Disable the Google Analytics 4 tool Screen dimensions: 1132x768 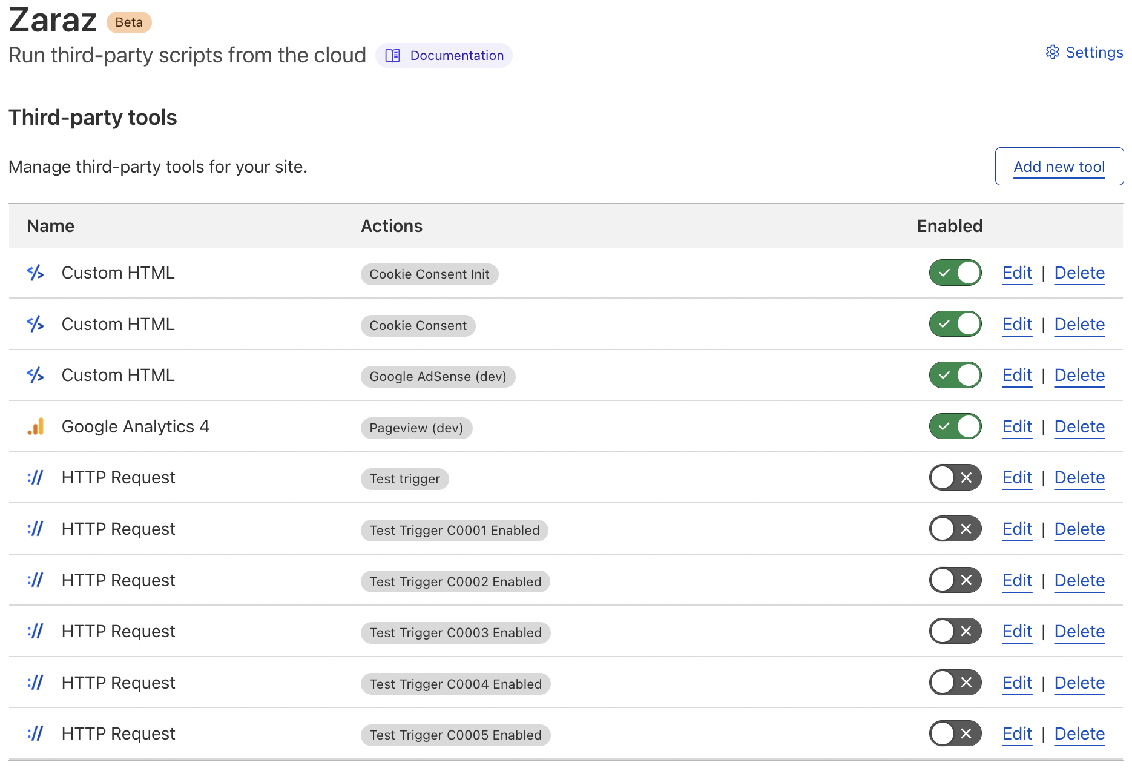tap(955, 426)
